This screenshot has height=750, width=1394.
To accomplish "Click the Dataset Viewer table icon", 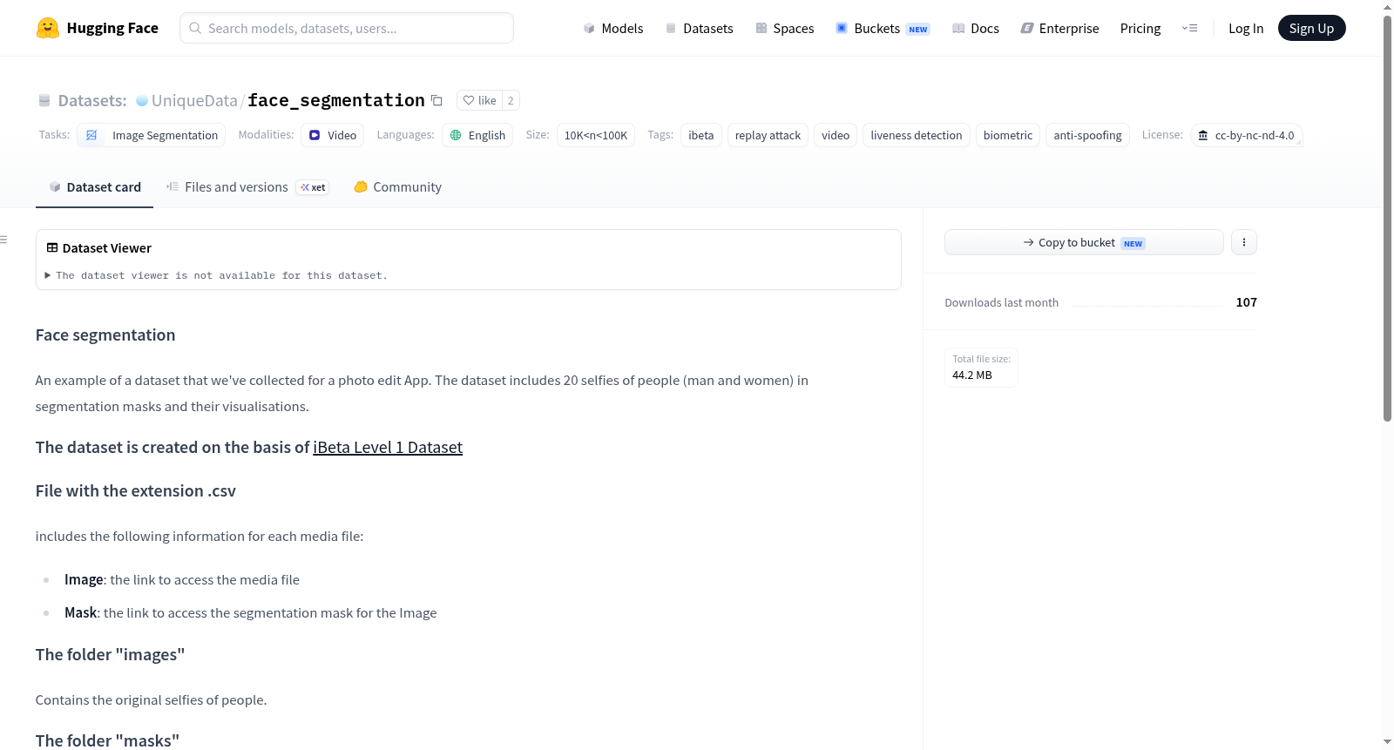I will tap(52, 247).
